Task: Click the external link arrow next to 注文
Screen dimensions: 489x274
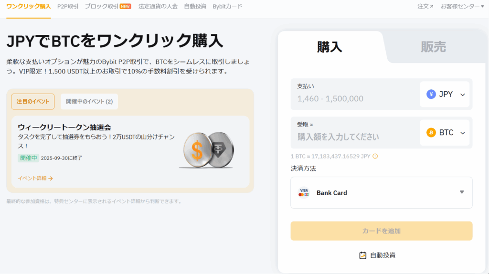Action: [432, 7]
